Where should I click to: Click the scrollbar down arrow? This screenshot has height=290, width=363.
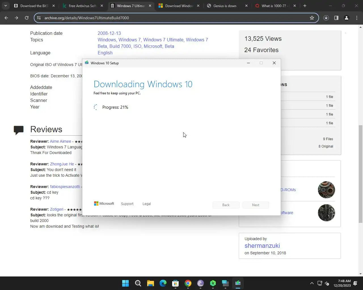[x=360, y=274]
